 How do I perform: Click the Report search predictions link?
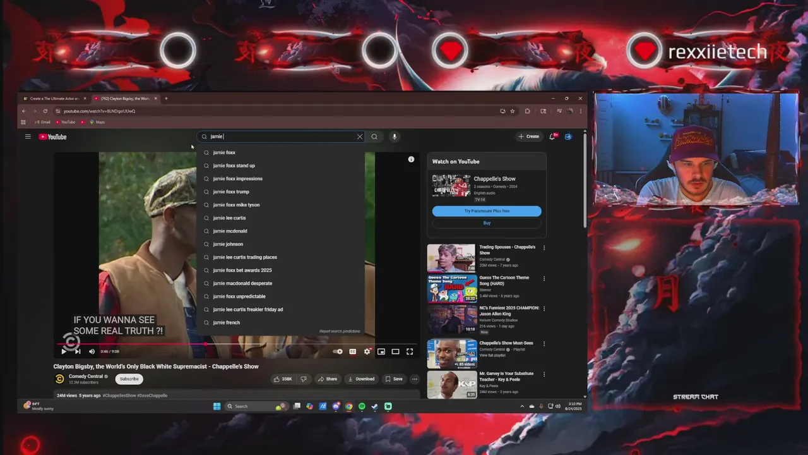(x=340, y=331)
